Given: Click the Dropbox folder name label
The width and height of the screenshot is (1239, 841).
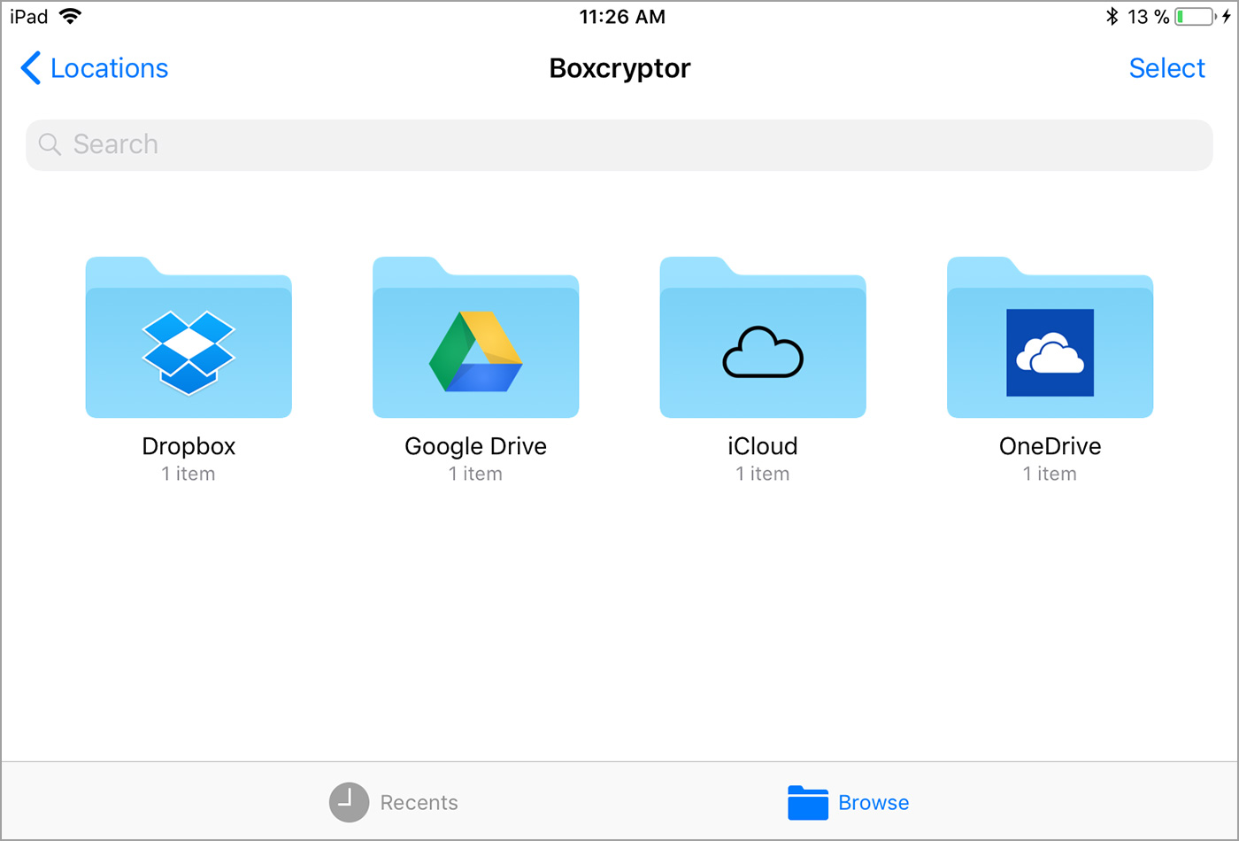Looking at the screenshot, I should [189, 446].
